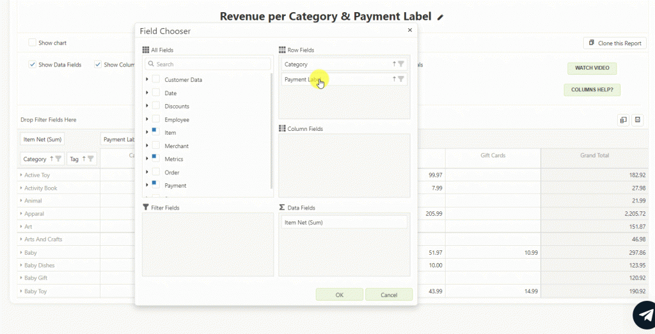Expand the Metrics tree node
Viewport: 655px width, 334px height.
[x=147, y=159]
